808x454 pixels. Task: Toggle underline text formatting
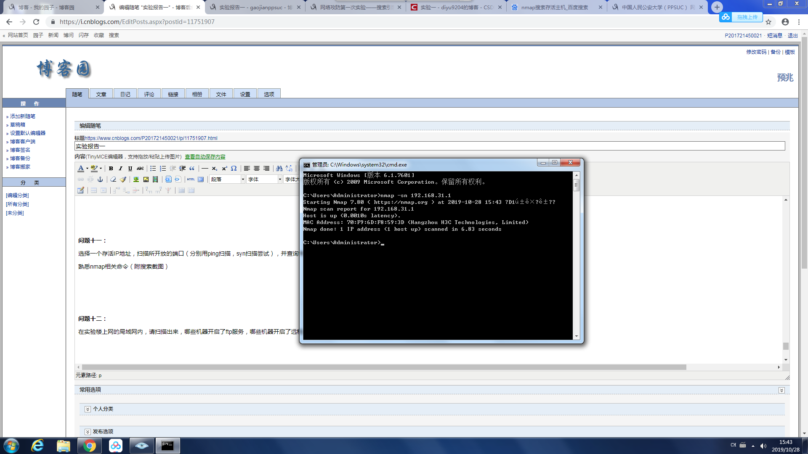130,169
